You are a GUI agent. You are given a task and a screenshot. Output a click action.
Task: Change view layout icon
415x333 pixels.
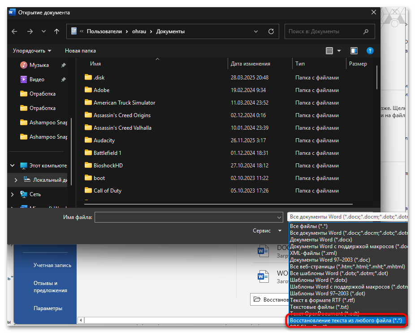click(x=329, y=51)
